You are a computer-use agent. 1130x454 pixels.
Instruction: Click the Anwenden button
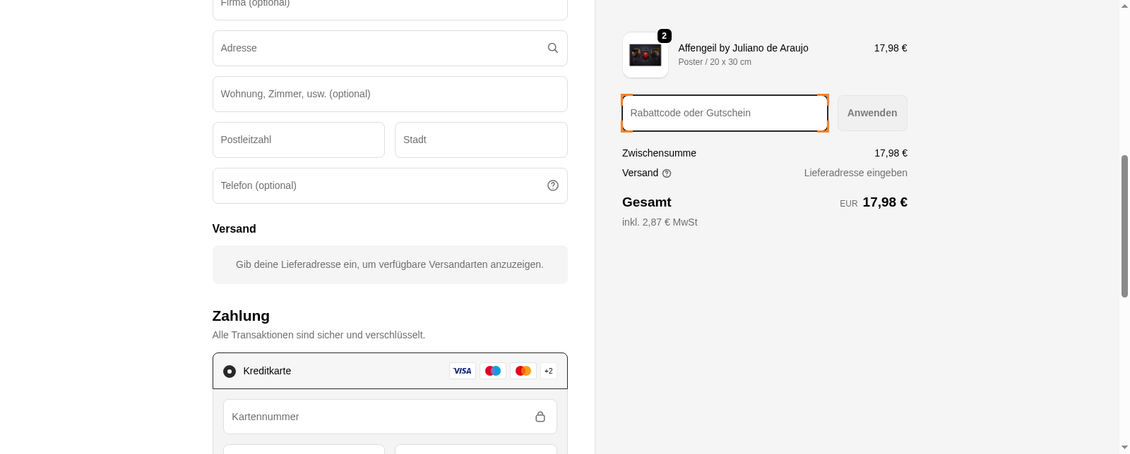point(872,113)
